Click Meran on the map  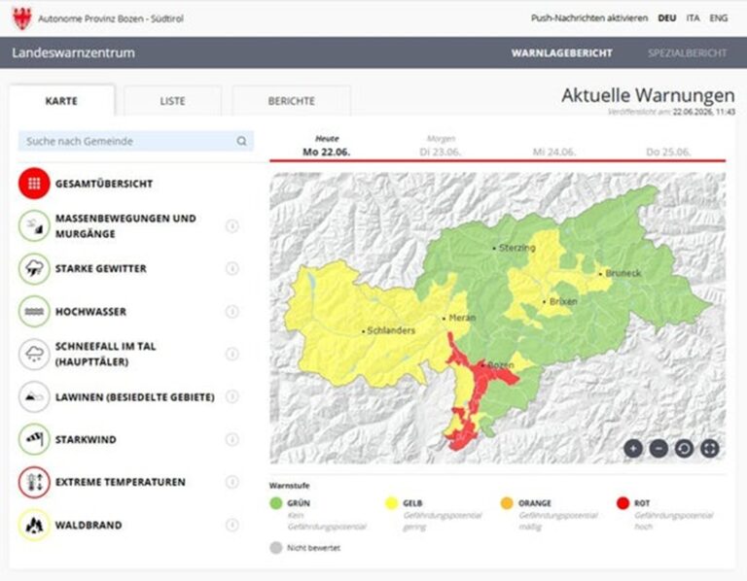462,318
